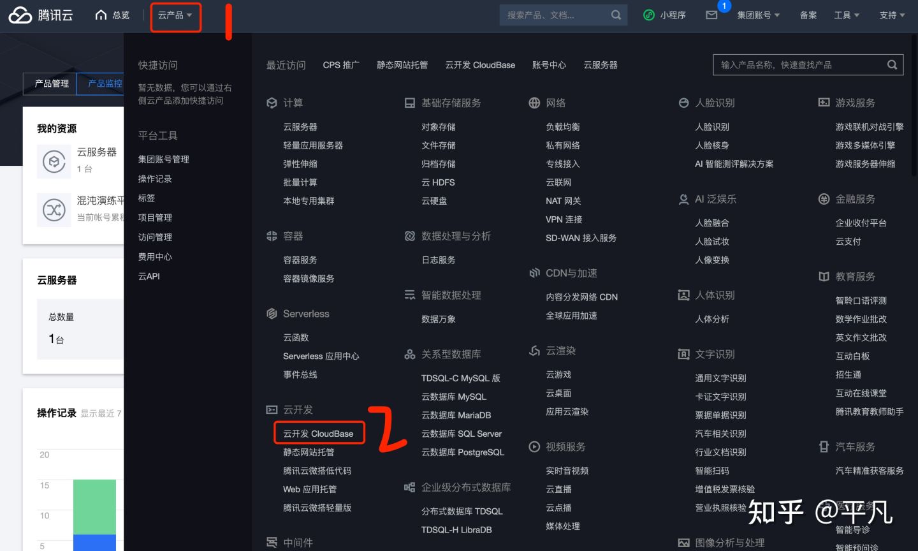Click the 汽车服务 category icon

tap(824, 447)
